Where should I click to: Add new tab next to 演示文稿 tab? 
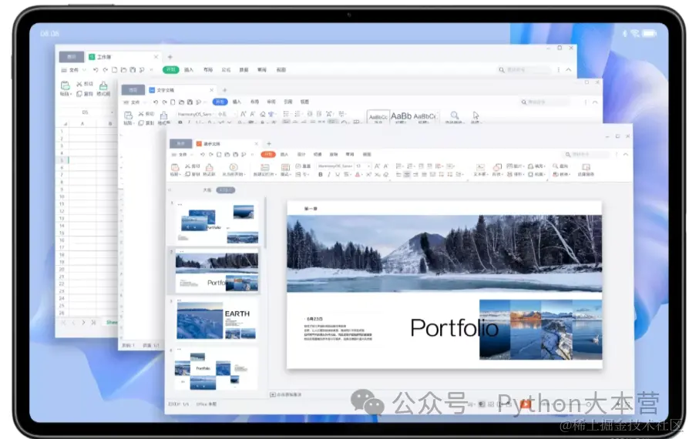coord(269,143)
